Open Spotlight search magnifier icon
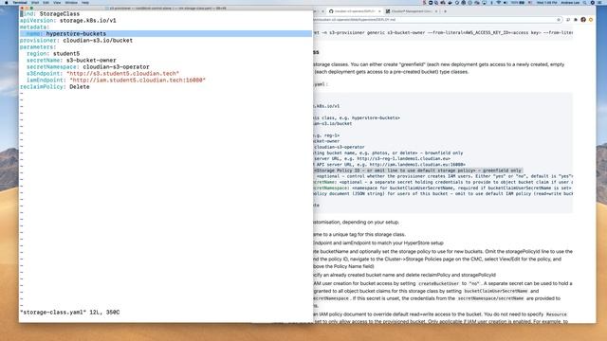607x341 pixels. [x=585, y=2]
